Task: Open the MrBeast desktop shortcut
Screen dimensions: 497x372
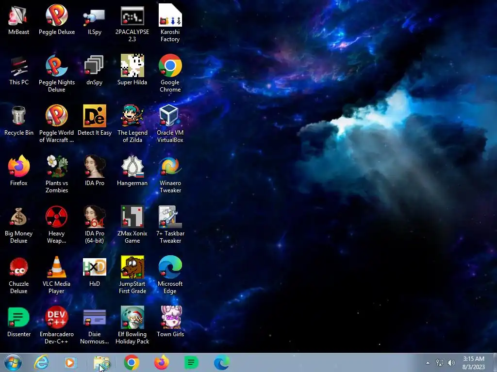Action: pos(19,19)
